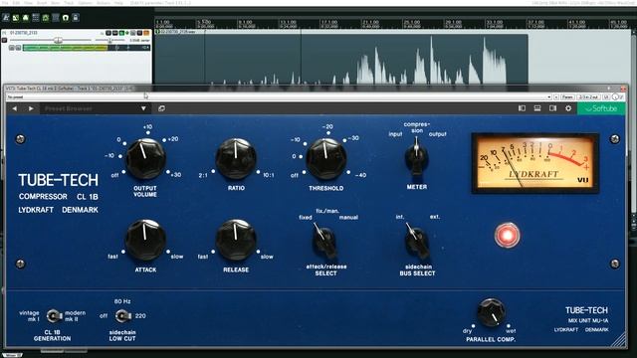Viewport: 637px width, 358px height.
Task: Click the record arm button on track
Action: pyautogui.click(x=4, y=40)
